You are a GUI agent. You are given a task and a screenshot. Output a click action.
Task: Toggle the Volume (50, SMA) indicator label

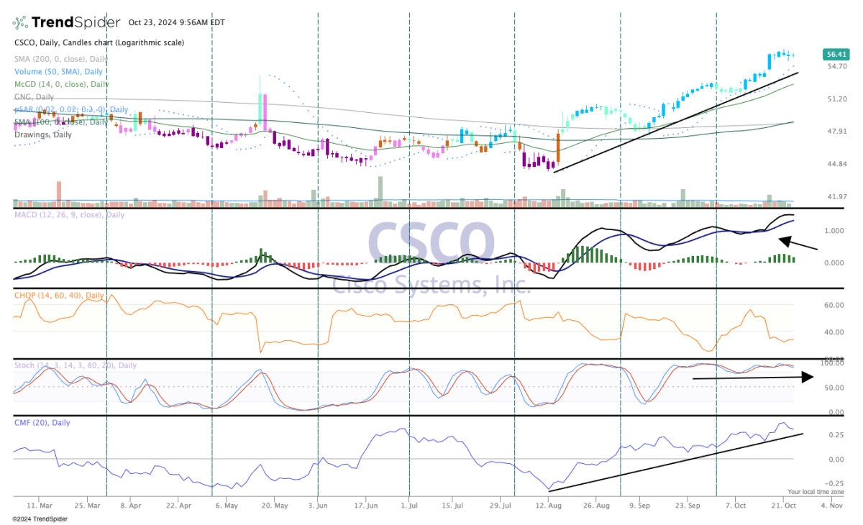click(58, 72)
